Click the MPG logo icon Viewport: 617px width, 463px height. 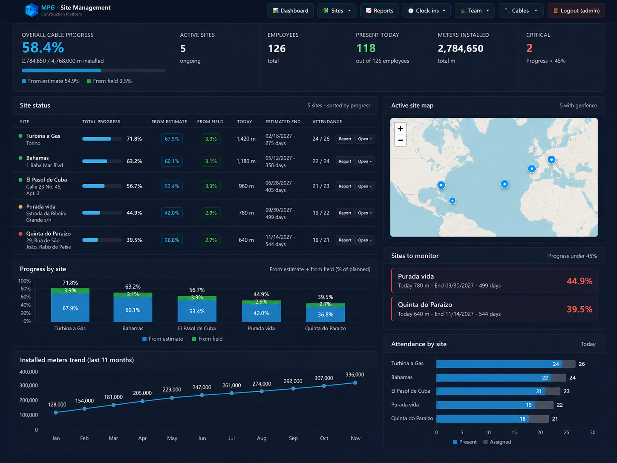(x=32, y=10)
